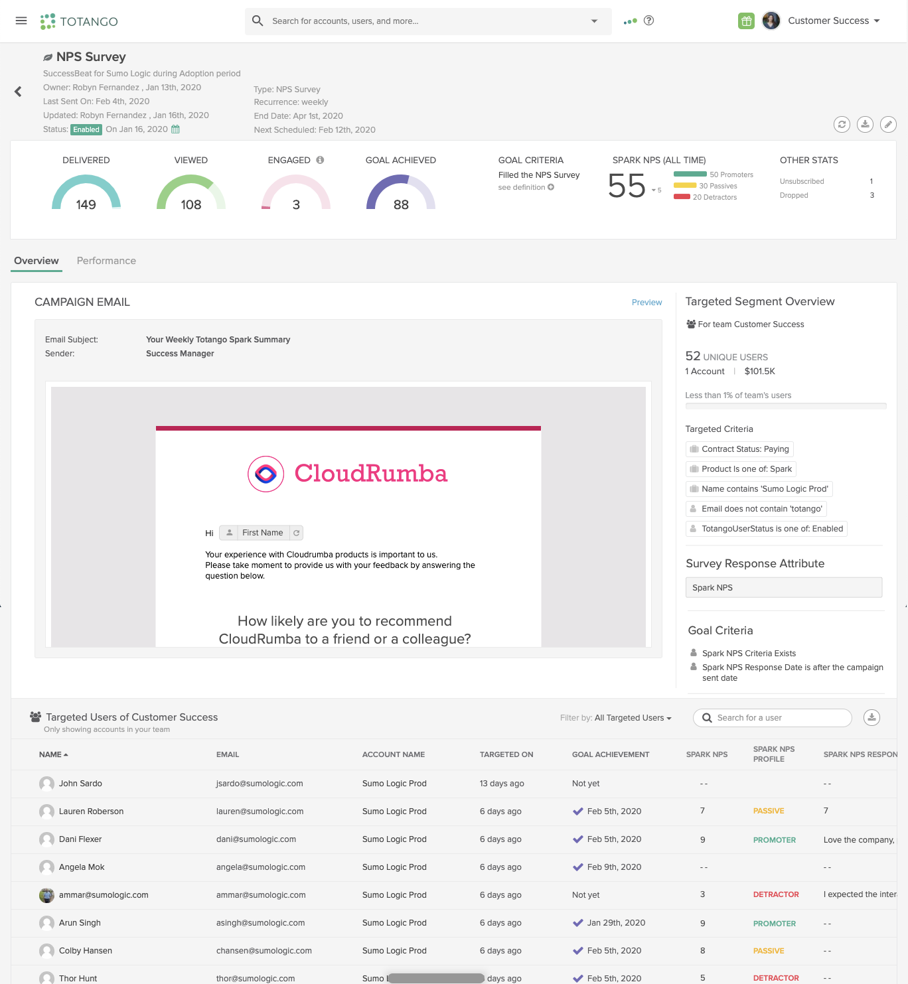Screen dimensions: 908x984
Task: Open John Sardo user name
Action: tap(80, 784)
